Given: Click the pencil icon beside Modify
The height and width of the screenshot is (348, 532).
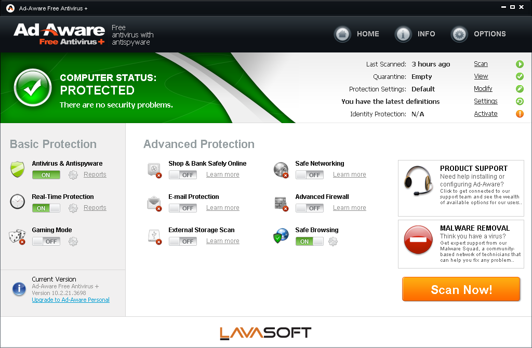Looking at the screenshot, I should click(520, 89).
